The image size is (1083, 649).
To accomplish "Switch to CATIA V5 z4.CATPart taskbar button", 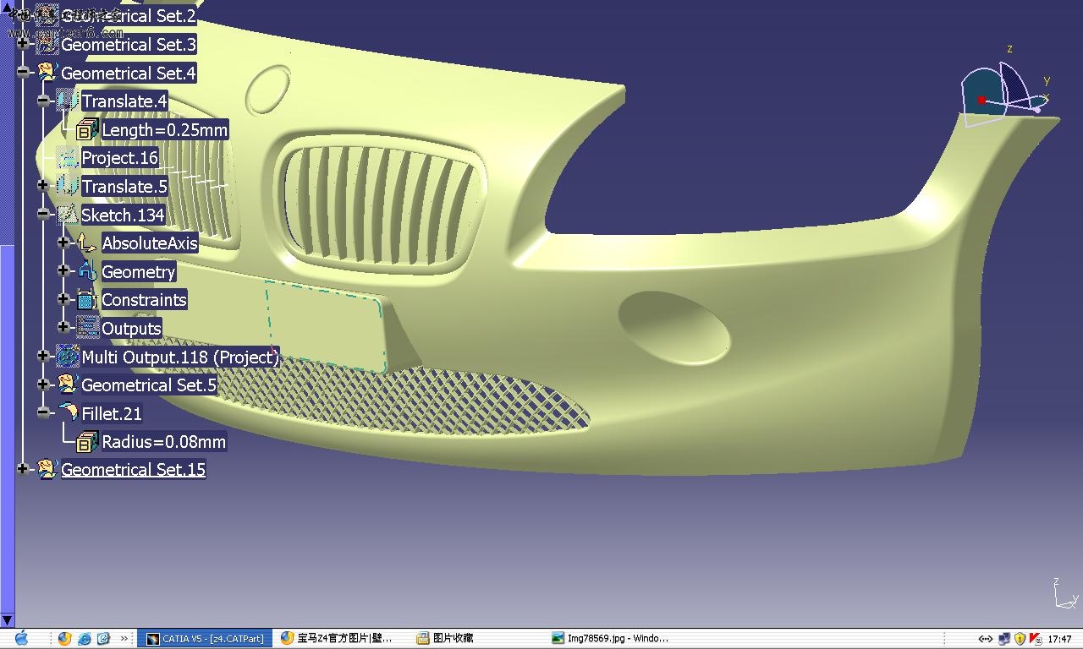I will click(x=205, y=639).
